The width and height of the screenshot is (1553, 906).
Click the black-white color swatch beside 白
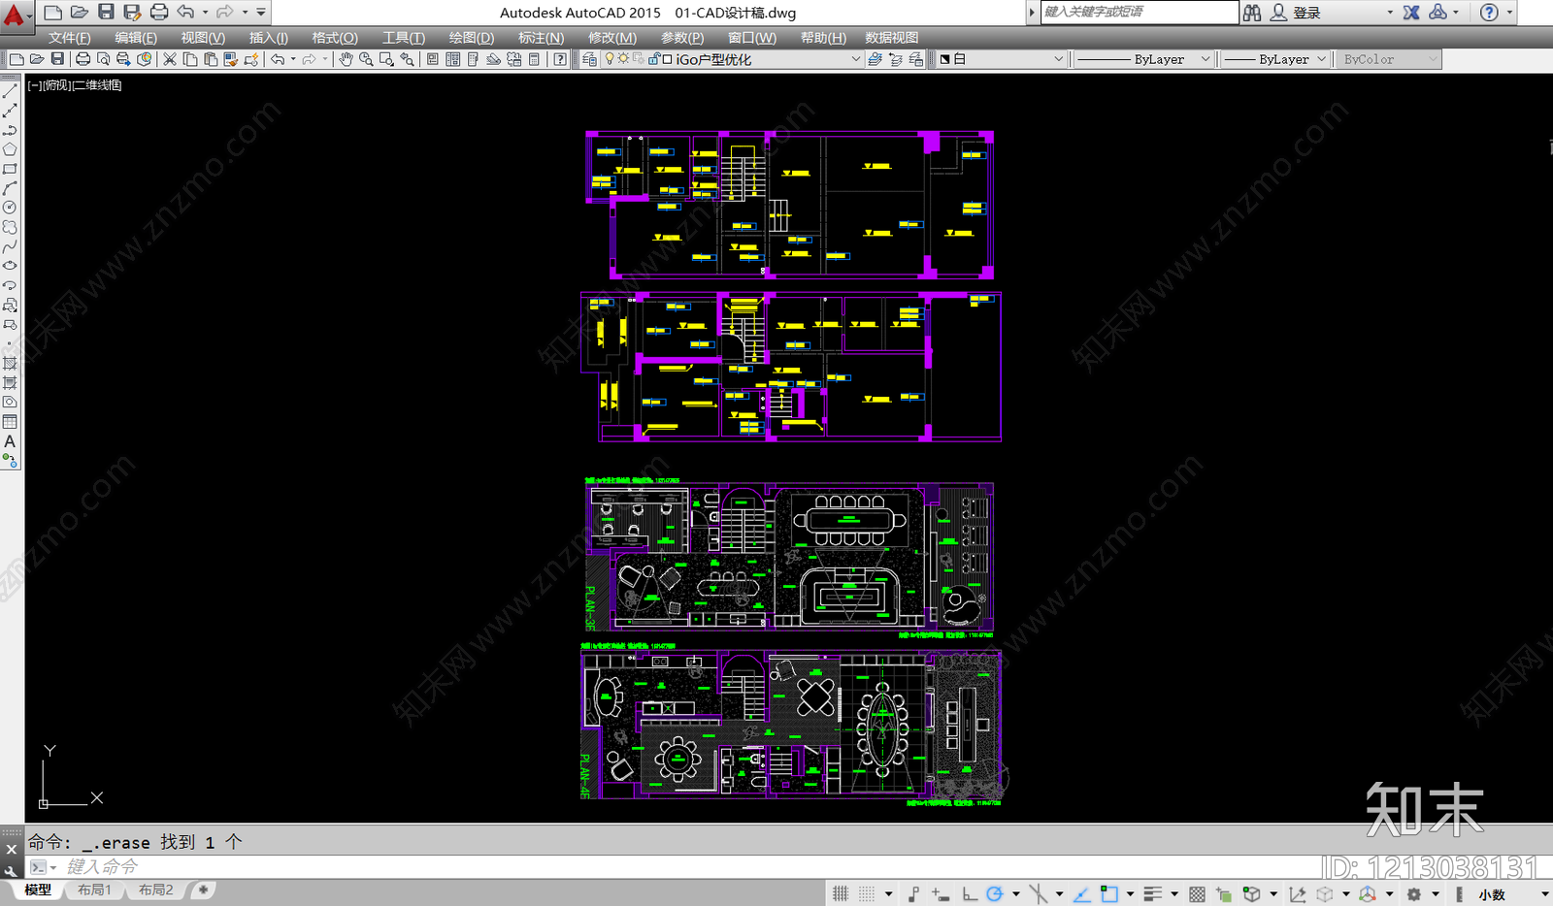tap(944, 59)
